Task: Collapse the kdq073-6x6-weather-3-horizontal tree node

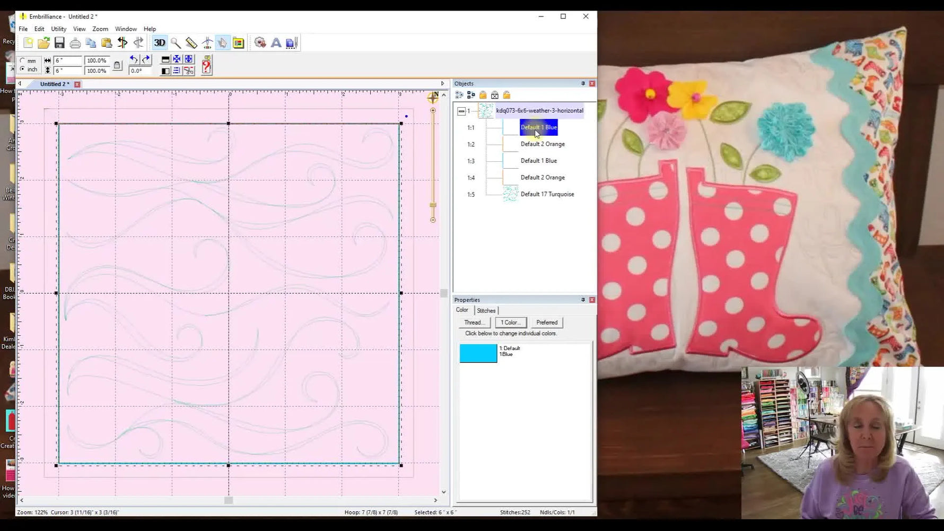Action: [x=461, y=111]
